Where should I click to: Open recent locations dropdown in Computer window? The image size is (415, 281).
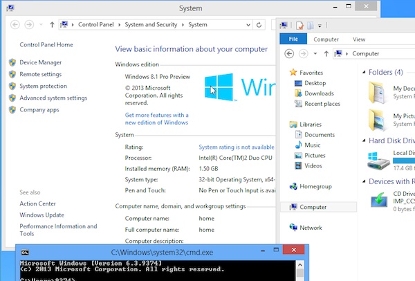pos(315,54)
